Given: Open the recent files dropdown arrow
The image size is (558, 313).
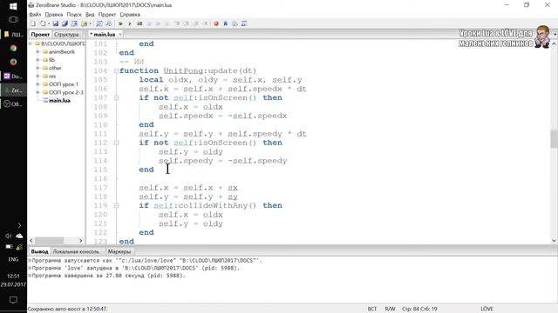Looking at the screenshot, I should (x=49, y=23).
